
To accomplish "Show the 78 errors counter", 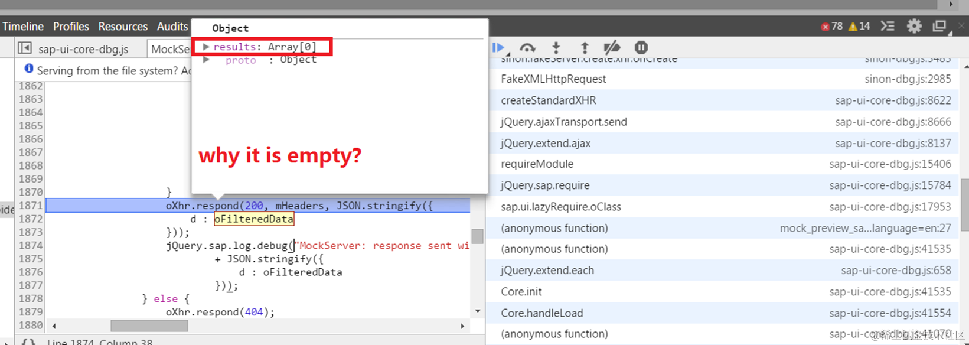I will [x=832, y=27].
